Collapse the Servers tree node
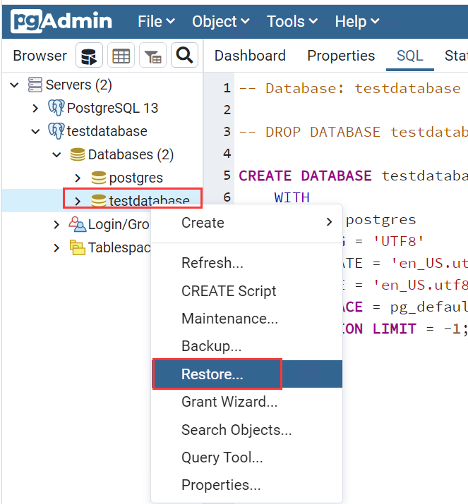Screen dimensions: 468x504 [x=14, y=85]
